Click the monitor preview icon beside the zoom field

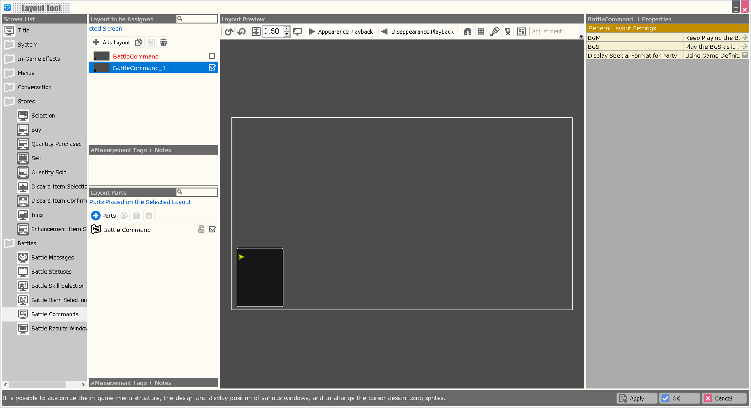(297, 31)
